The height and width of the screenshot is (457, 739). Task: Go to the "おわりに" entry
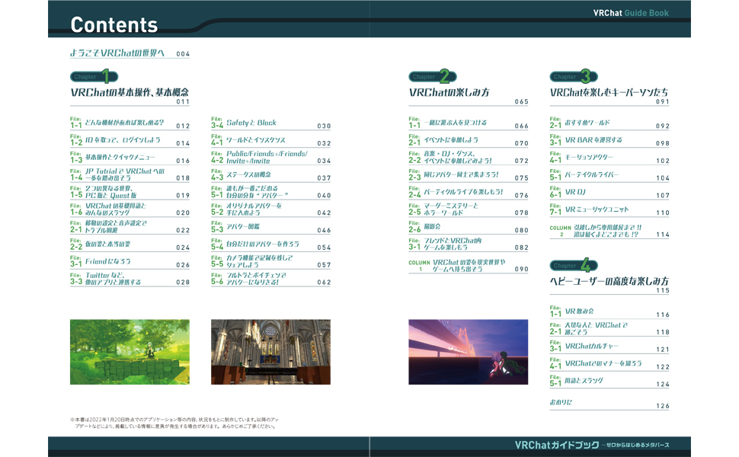[561, 402]
